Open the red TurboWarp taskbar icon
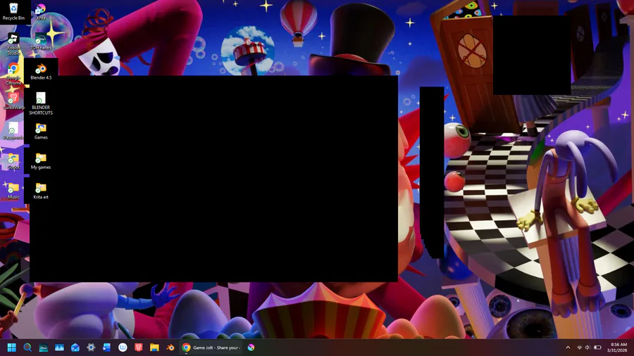This screenshot has height=356, width=634. [x=139, y=348]
